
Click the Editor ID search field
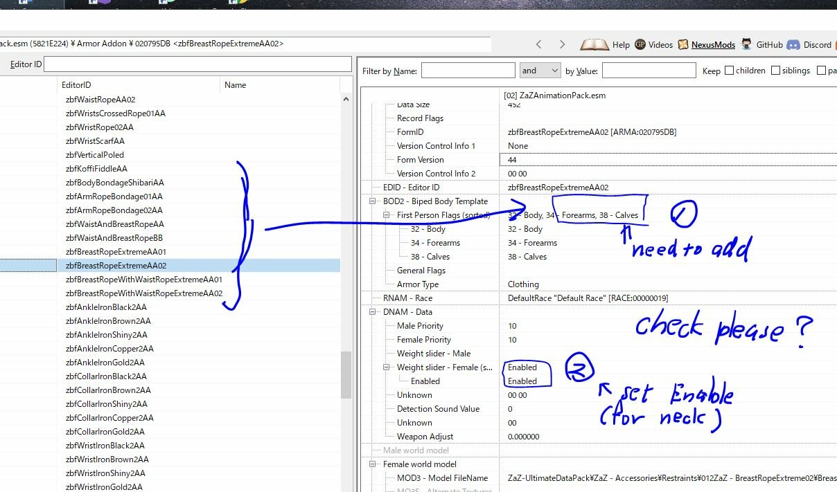[197, 64]
